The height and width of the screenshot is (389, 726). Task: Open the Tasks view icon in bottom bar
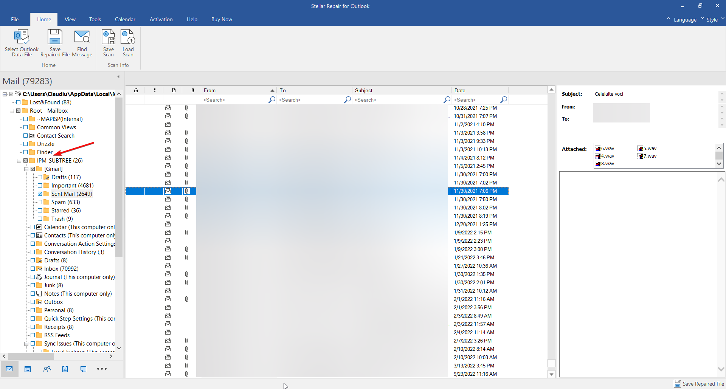tap(65, 369)
